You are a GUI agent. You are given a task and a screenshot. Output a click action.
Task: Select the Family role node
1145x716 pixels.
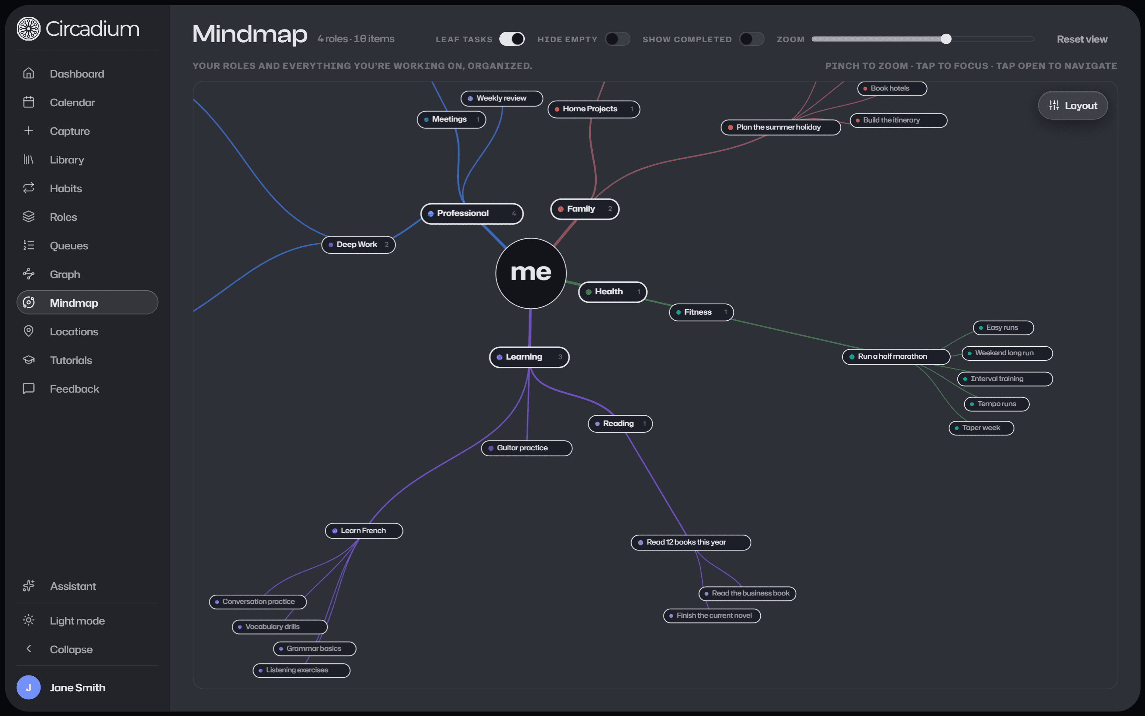point(585,209)
